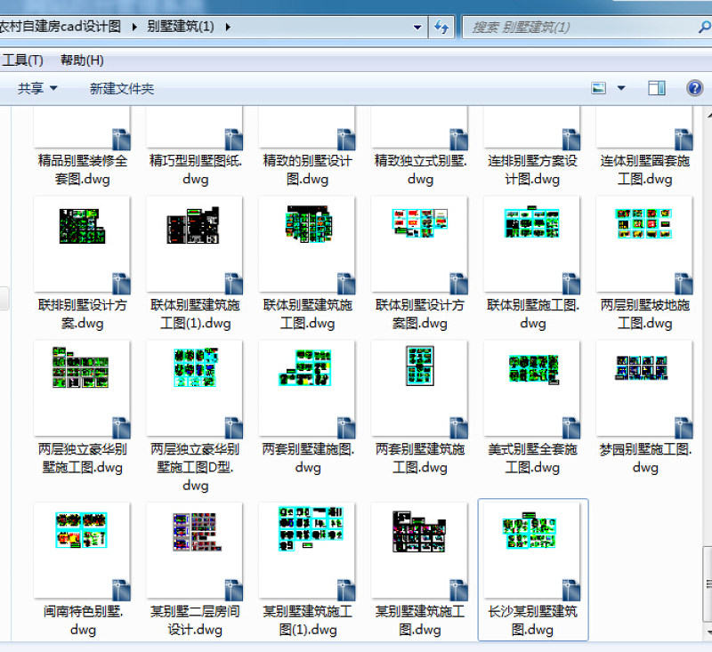Click the DWG badge on 两套别墅建筑施工图 thumbnail
Screen dimensions: 712x652
pos(458,428)
